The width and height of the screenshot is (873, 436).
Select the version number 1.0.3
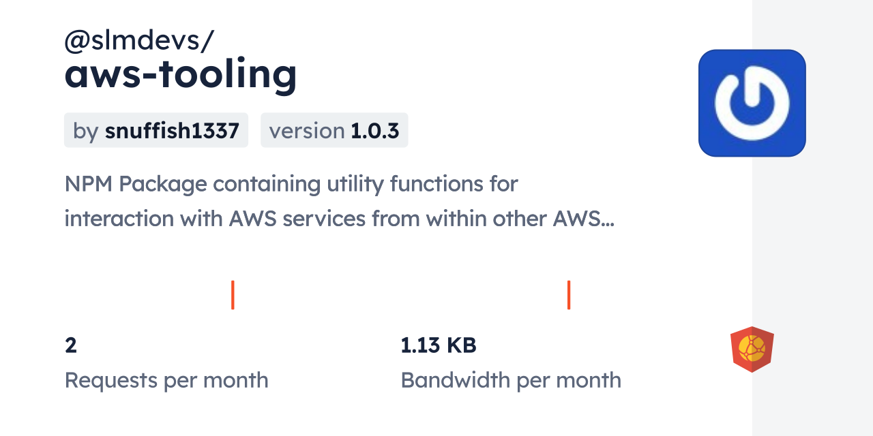click(x=374, y=131)
